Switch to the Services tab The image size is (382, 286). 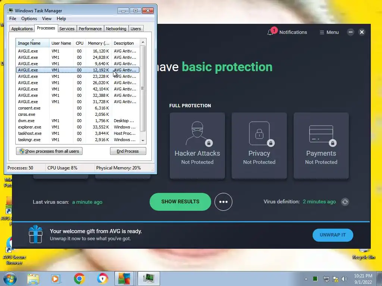67,29
